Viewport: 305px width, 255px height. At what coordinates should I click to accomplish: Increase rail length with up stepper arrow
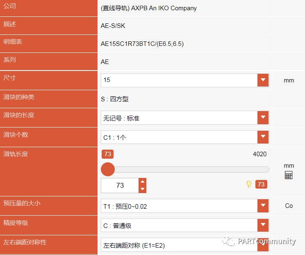point(142,182)
